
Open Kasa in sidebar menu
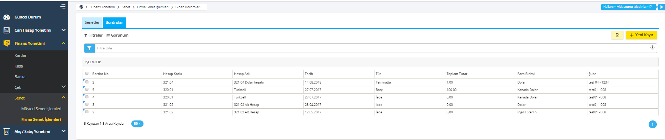click(x=19, y=66)
